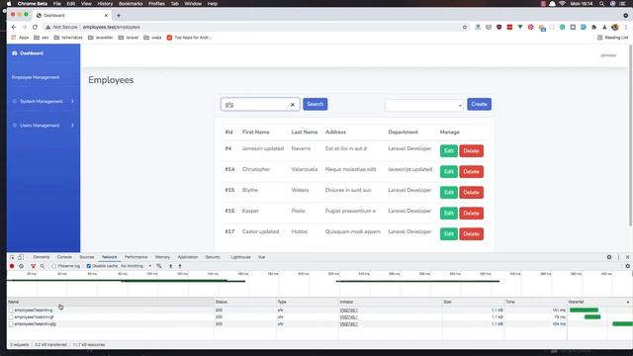The height and width of the screenshot is (356, 633).
Task: Close the DevTools panel
Action: click(x=627, y=257)
